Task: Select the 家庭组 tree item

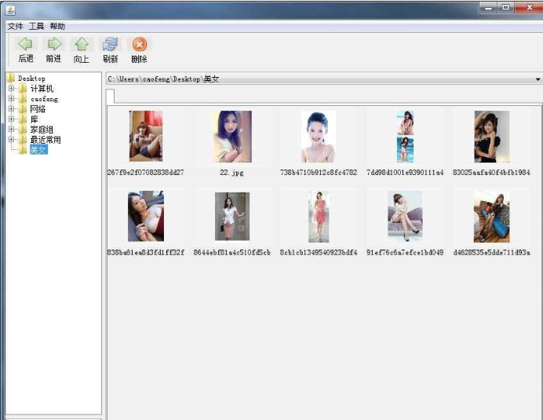Action: click(x=42, y=130)
